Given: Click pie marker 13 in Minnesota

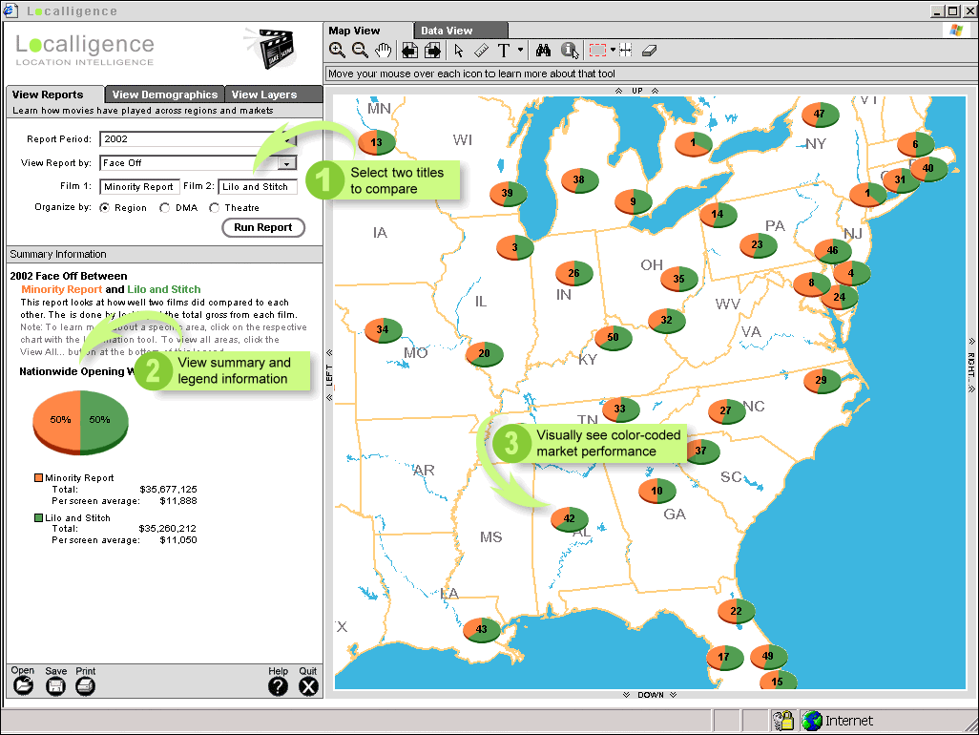Looking at the screenshot, I should click(377, 142).
